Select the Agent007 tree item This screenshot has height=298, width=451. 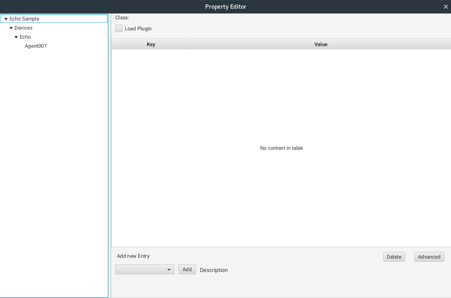point(36,46)
